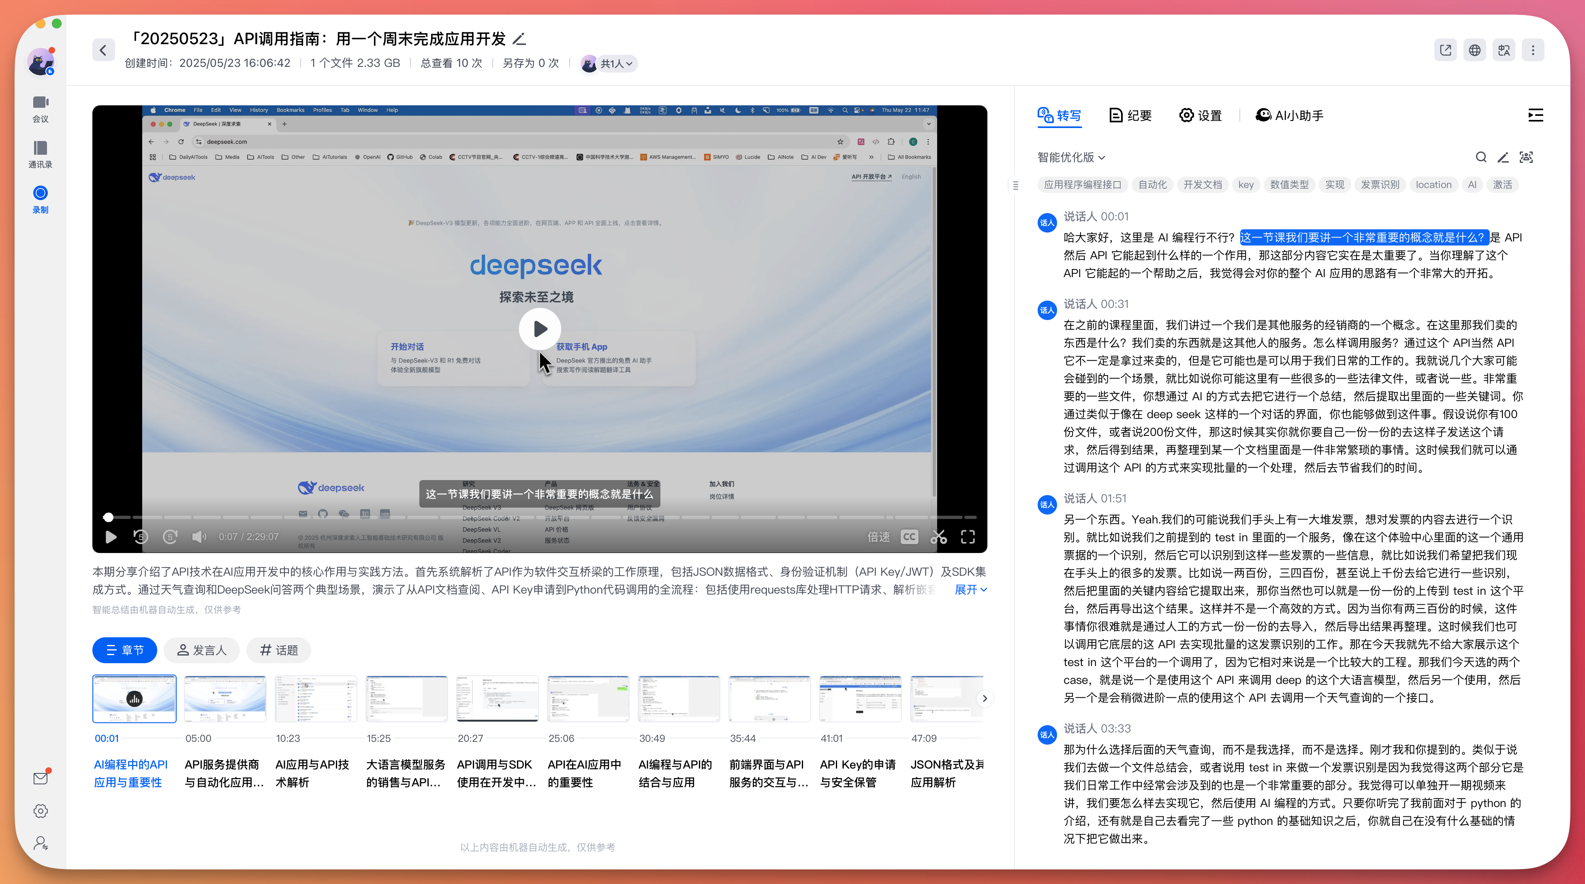Open settings gear in sidebar
Screen dimensions: 1585x884
click(x=41, y=811)
